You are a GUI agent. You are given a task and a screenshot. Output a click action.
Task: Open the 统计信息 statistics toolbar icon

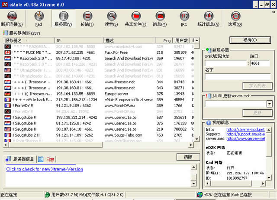209,16
